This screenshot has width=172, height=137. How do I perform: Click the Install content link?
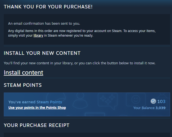[23, 72]
